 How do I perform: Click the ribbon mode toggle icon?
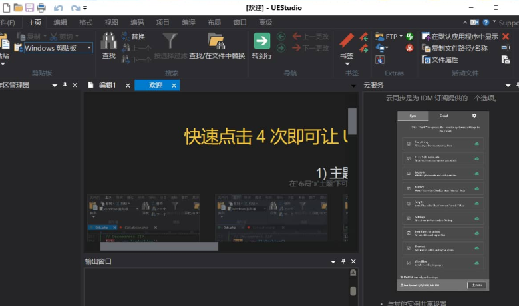pyautogui.click(x=474, y=23)
